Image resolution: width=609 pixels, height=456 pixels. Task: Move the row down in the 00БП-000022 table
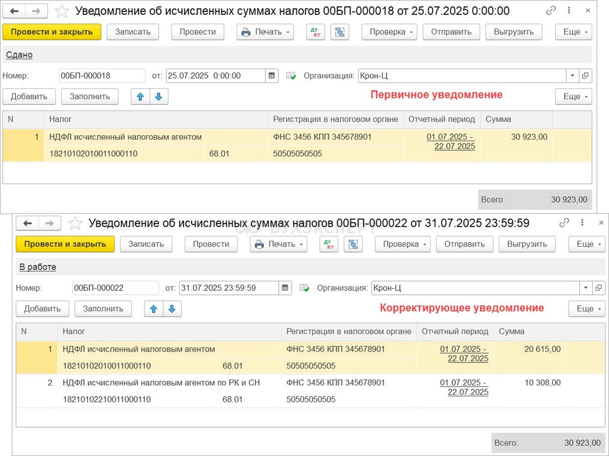pos(172,309)
